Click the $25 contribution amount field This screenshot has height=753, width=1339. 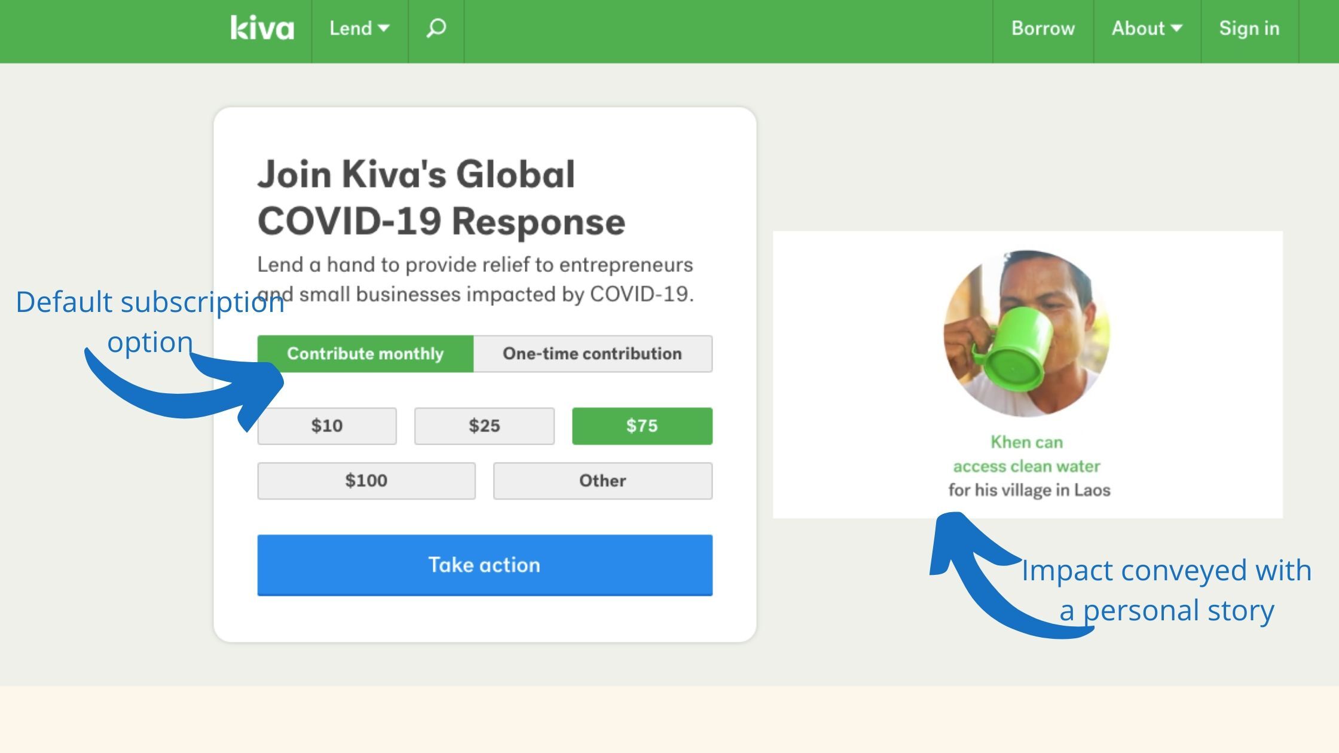click(485, 426)
